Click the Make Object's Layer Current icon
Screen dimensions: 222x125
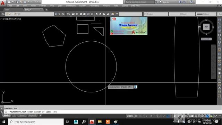tap(56, 14)
